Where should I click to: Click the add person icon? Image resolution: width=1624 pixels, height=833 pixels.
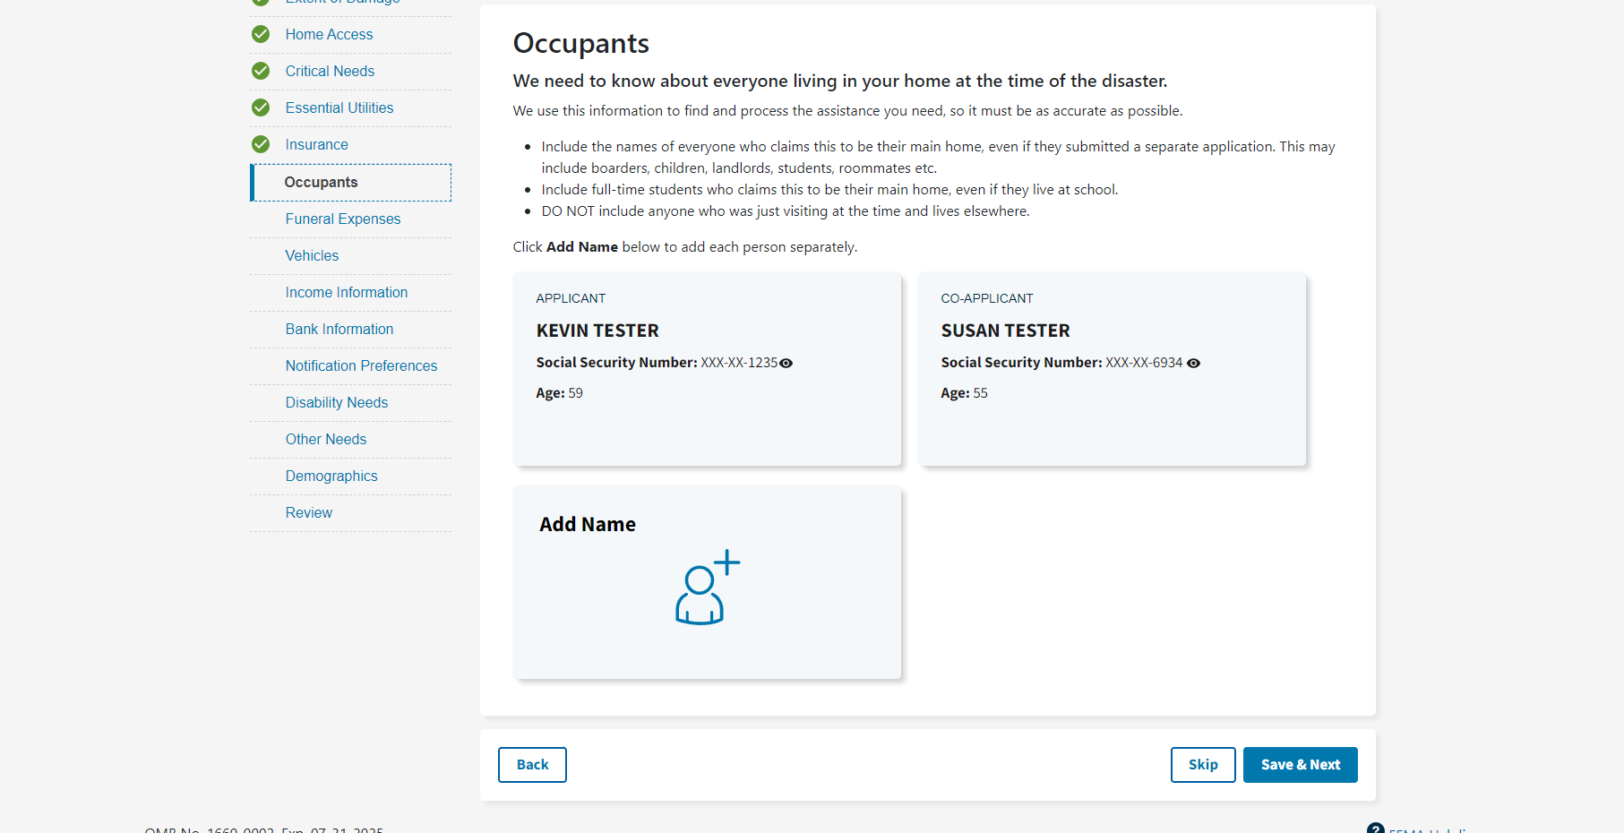707,588
